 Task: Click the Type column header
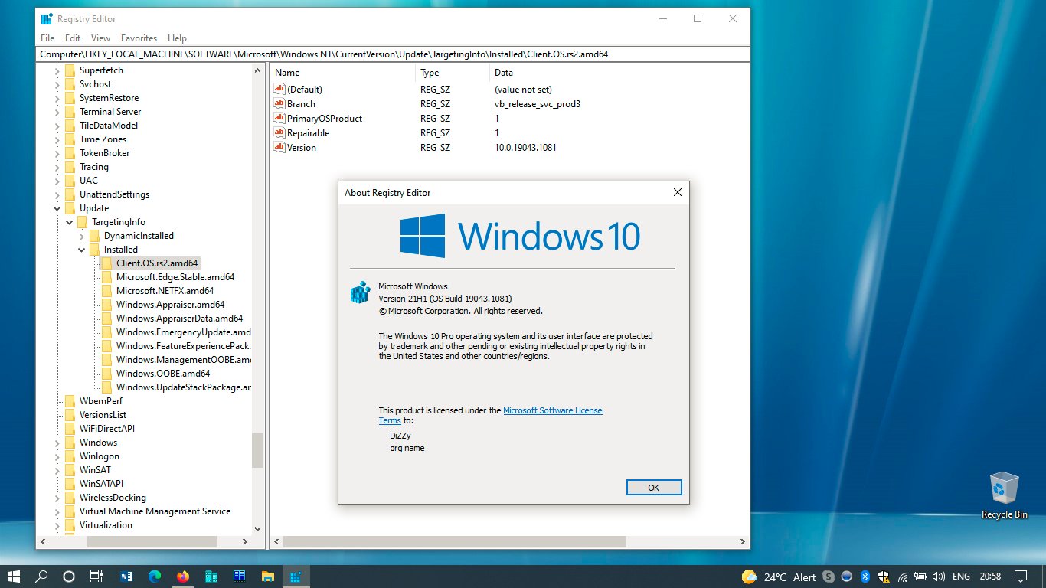pos(453,73)
